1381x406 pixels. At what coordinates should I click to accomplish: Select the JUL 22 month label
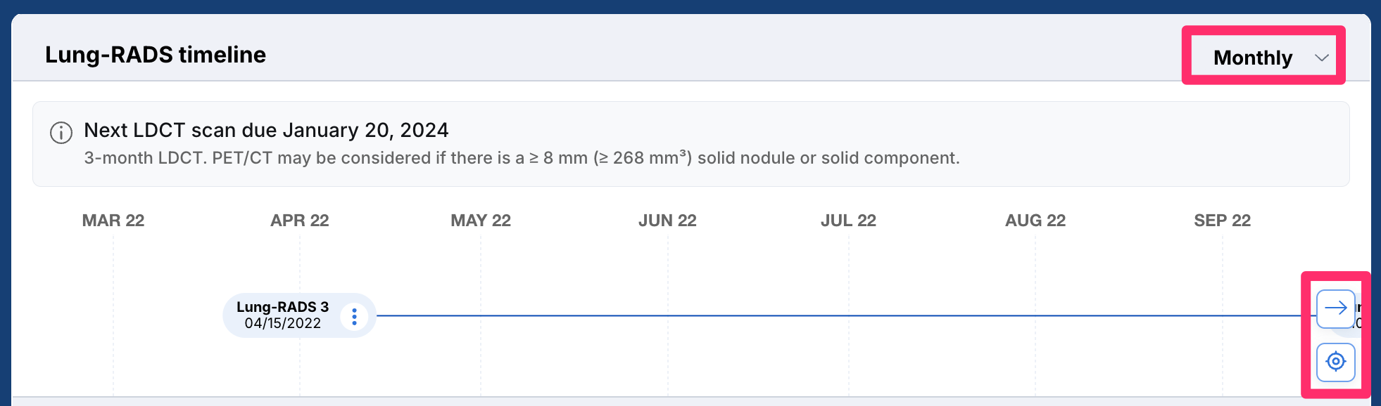point(848,221)
